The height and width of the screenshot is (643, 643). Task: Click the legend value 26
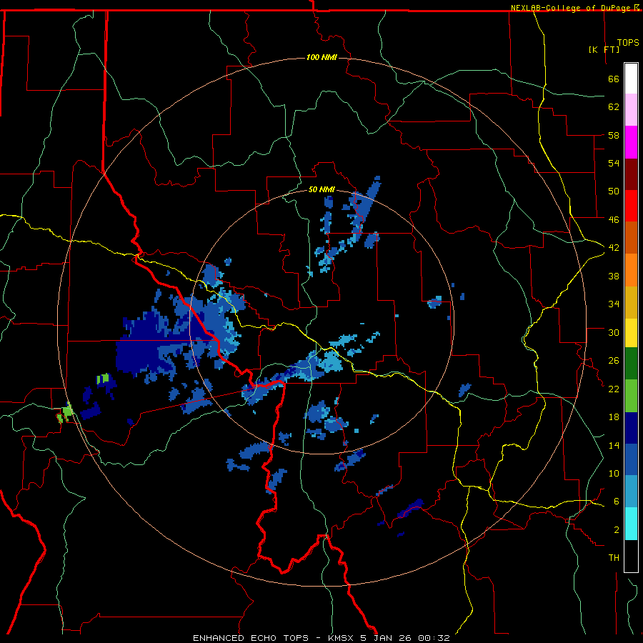coord(614,361)
